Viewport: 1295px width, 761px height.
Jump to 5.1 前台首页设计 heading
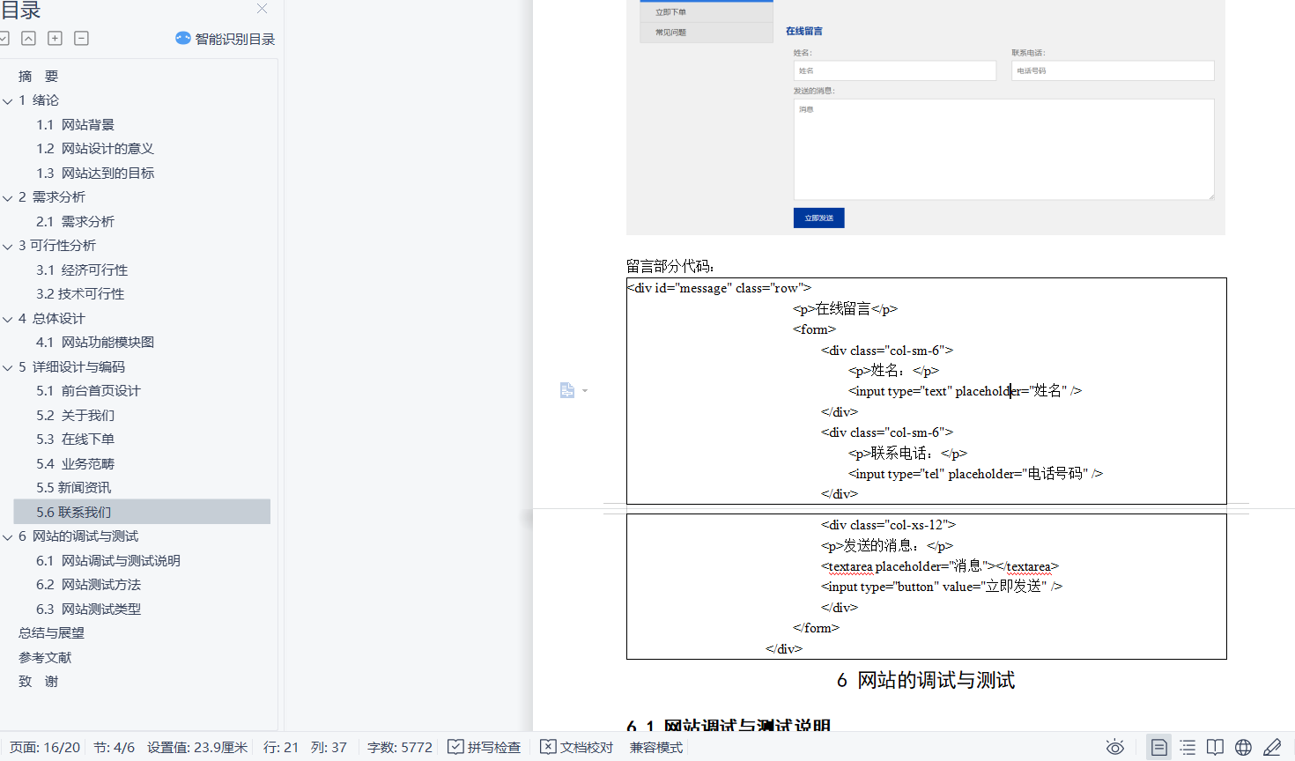point(88,391)
